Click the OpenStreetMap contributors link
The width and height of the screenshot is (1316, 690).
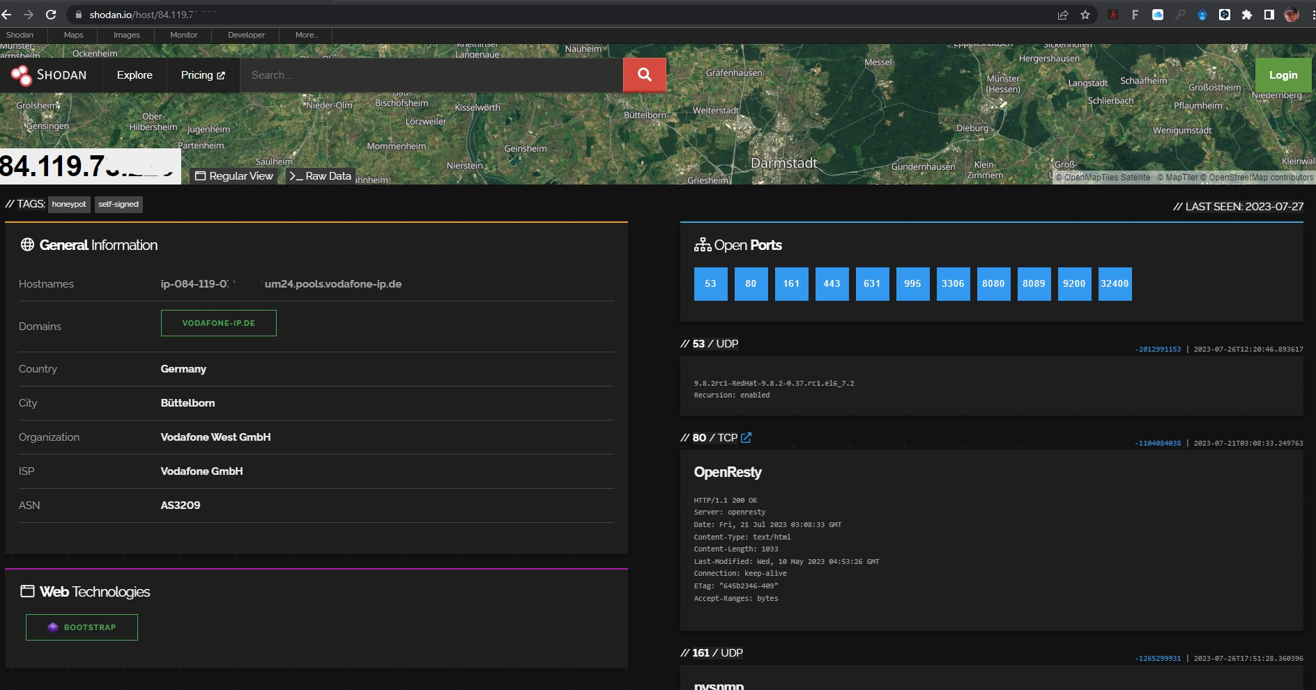click(x=1257, y=178)
